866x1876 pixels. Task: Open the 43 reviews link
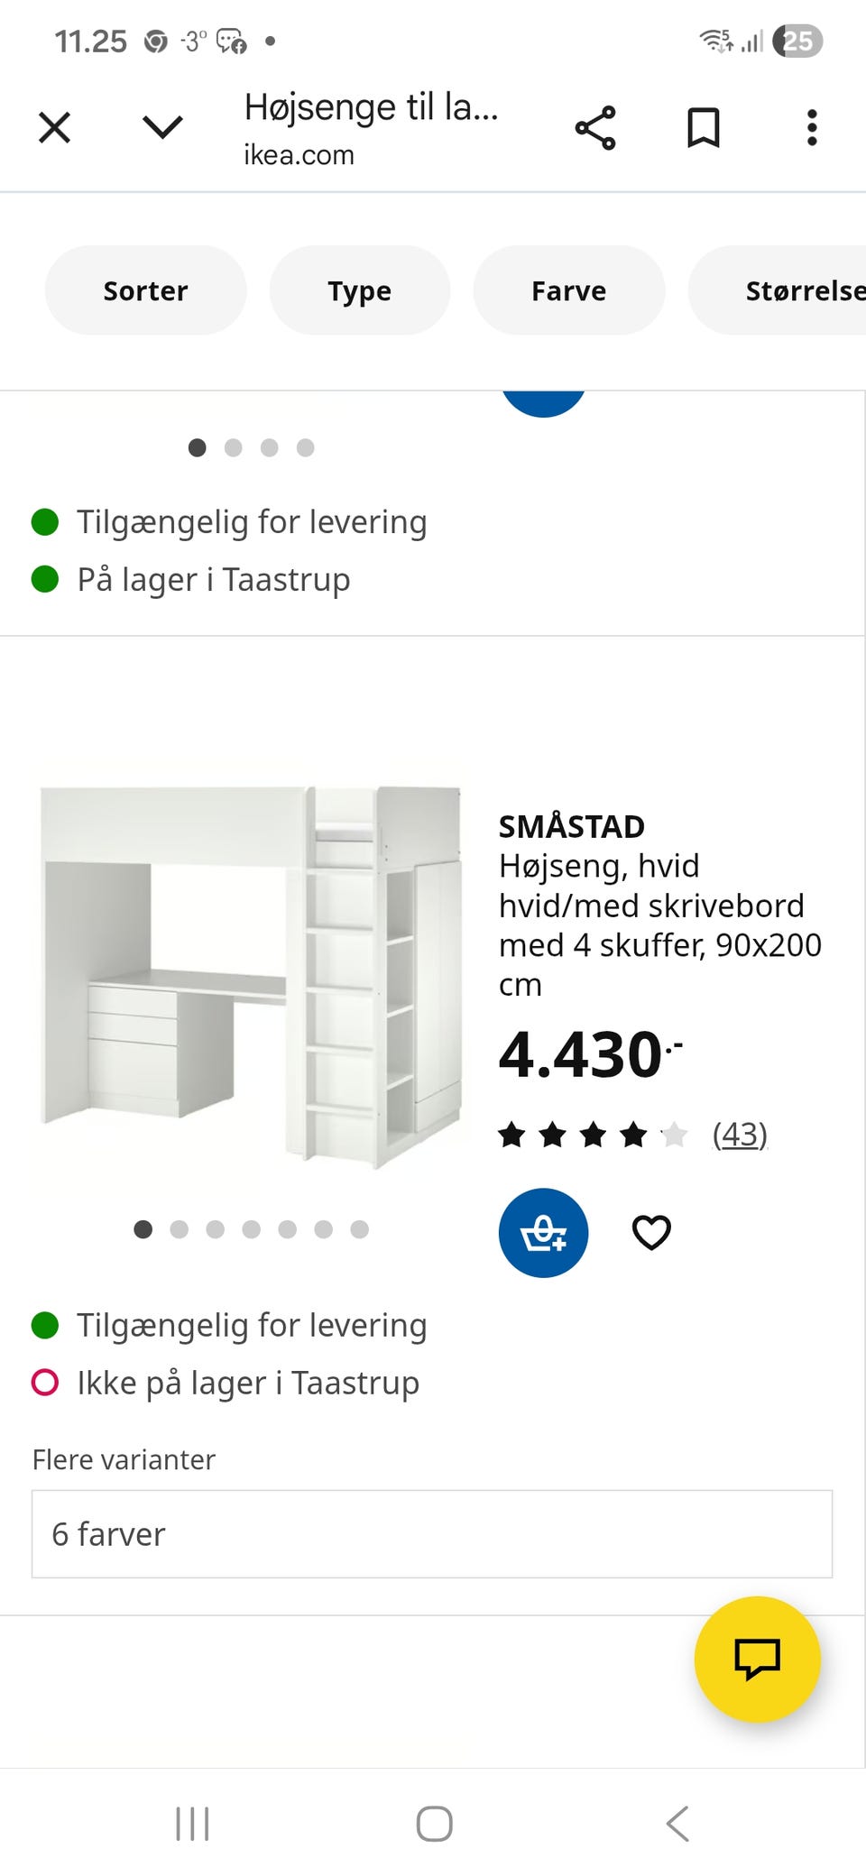pos(740,1134)
